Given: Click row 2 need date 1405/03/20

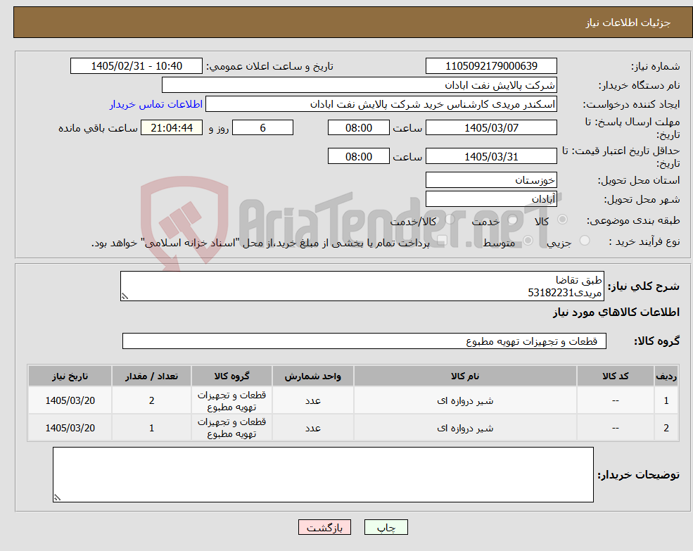Looking at the screenshot, I should tap(70, 428).
